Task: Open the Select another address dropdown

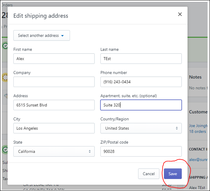Action: pos(42,35)
